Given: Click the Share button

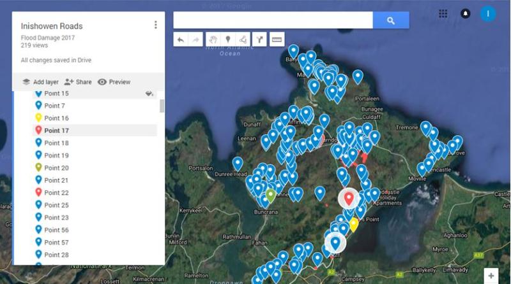Looking at the screenshot, I should pos(78,82).
